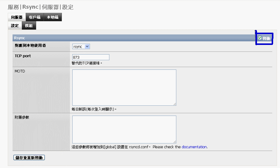Image resolution: width=280 pixels, height=168 pixels.
Task: Toggle the 啓動 enable checkbox
Action: point(260,38)
